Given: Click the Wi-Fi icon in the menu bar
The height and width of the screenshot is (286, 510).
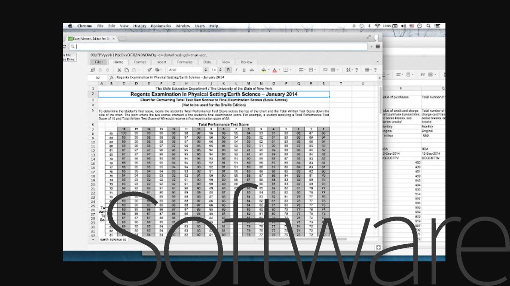Looking at the screenshot, I should 377,26.
